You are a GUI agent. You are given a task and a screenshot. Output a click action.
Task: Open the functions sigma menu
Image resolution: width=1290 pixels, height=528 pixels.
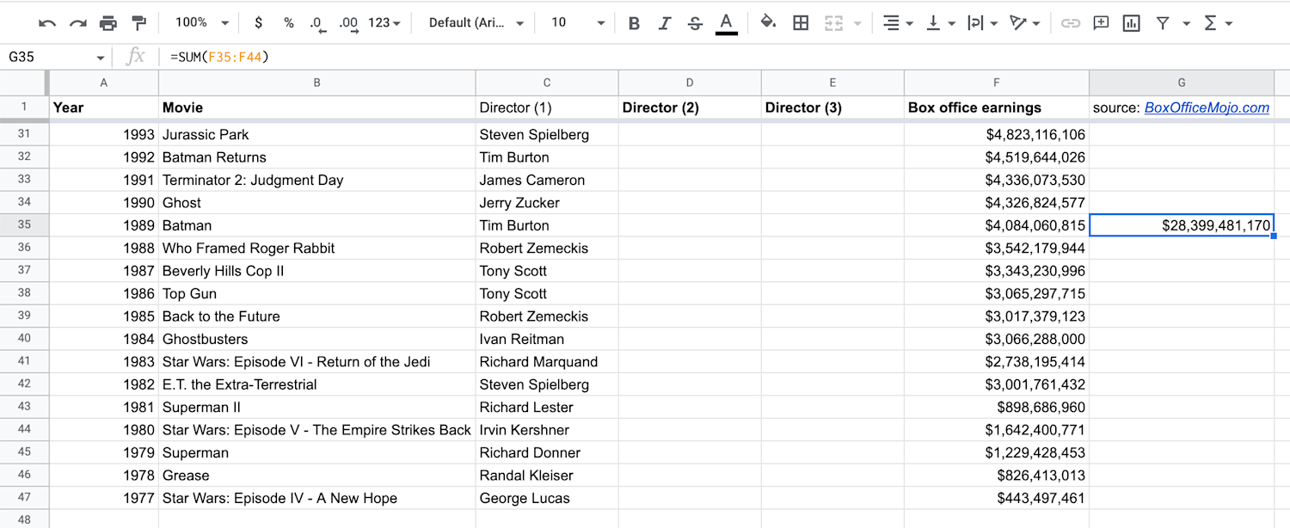pyautogui.click(x=1218, y=23)
